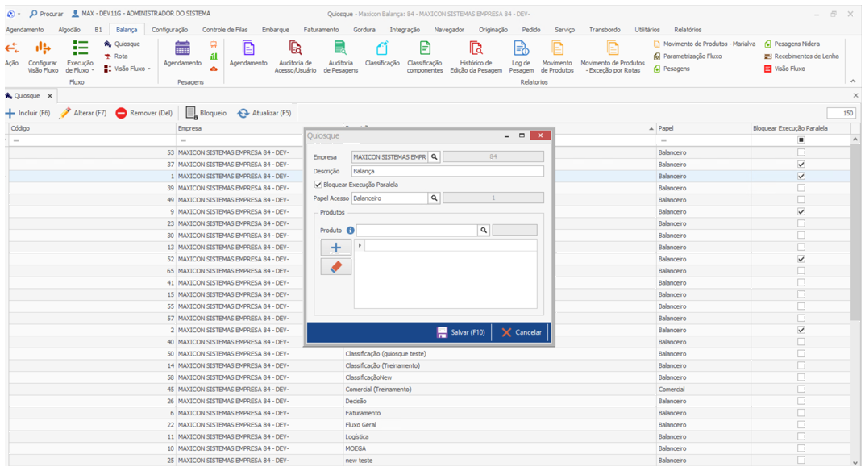Image resolution: width=865 pixels, height=471 pixels.
Task: Click the Produto search magnifier
Action: click(483, 230)
